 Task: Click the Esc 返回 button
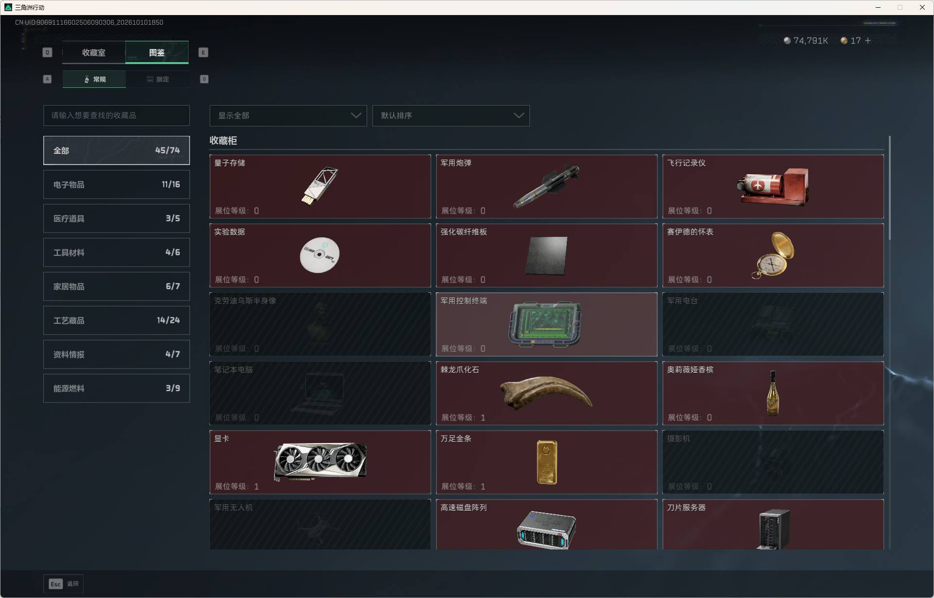(x=64, y=584)
